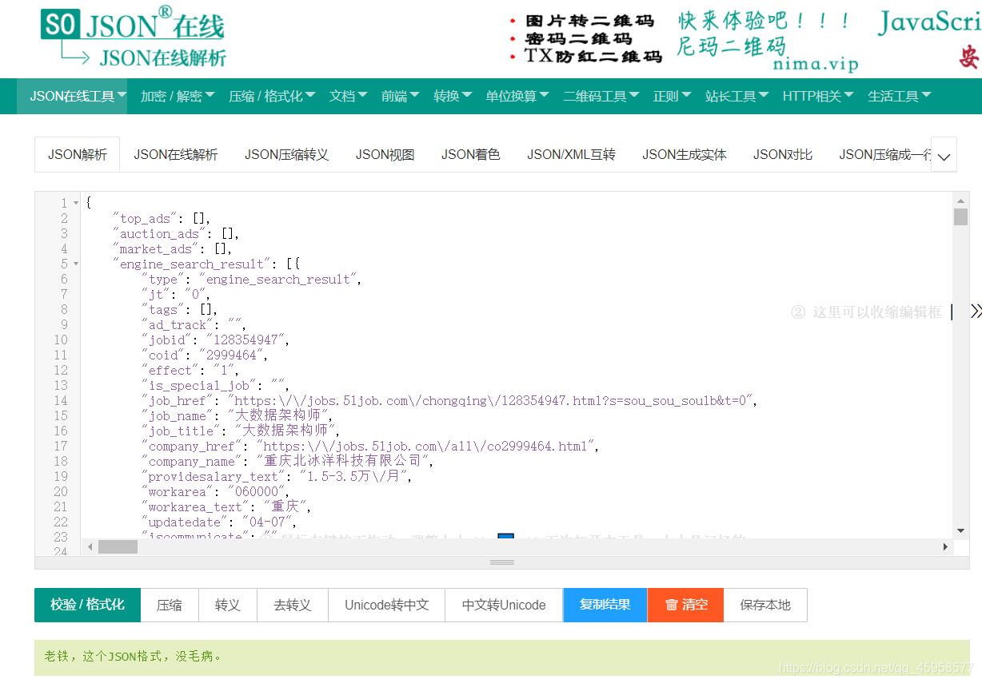Click the 转义 button
The width and height of the screenshot is (982, 683).
[228, 605]
